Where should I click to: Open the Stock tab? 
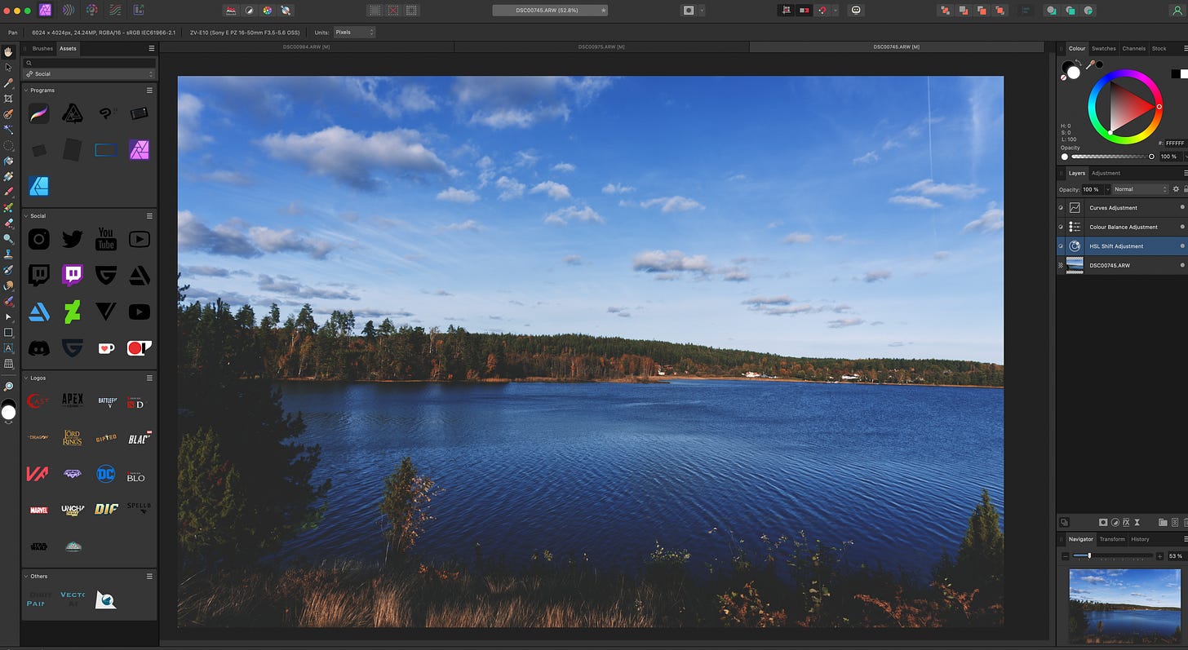1159,48
